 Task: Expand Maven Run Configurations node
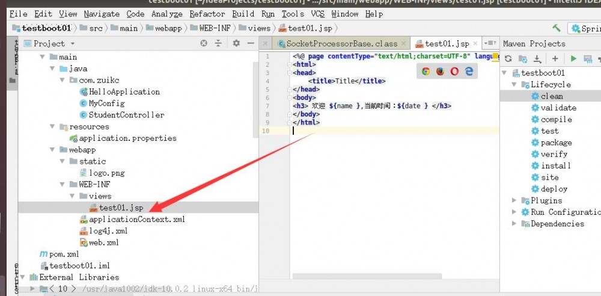pyautogui.click(x=514, y=212)
